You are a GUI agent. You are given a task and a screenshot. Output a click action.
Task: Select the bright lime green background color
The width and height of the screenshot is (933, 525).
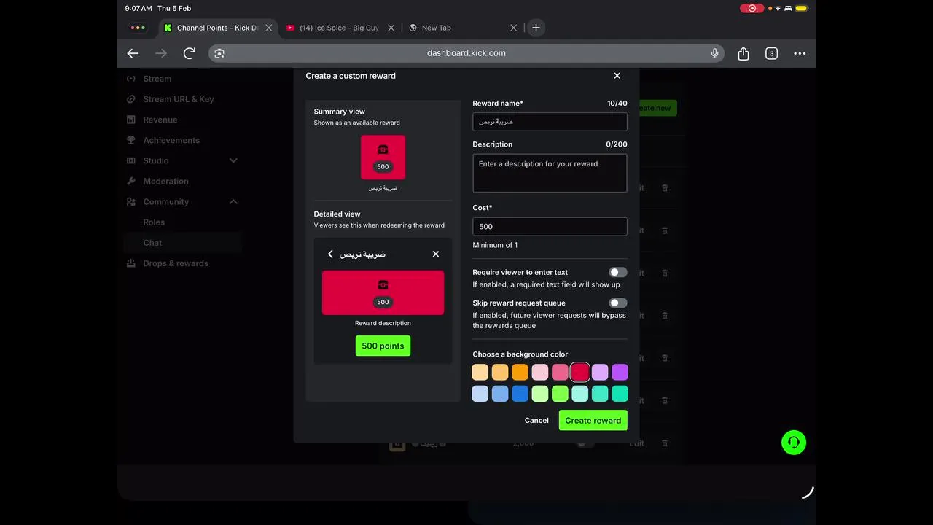[560, 394]
